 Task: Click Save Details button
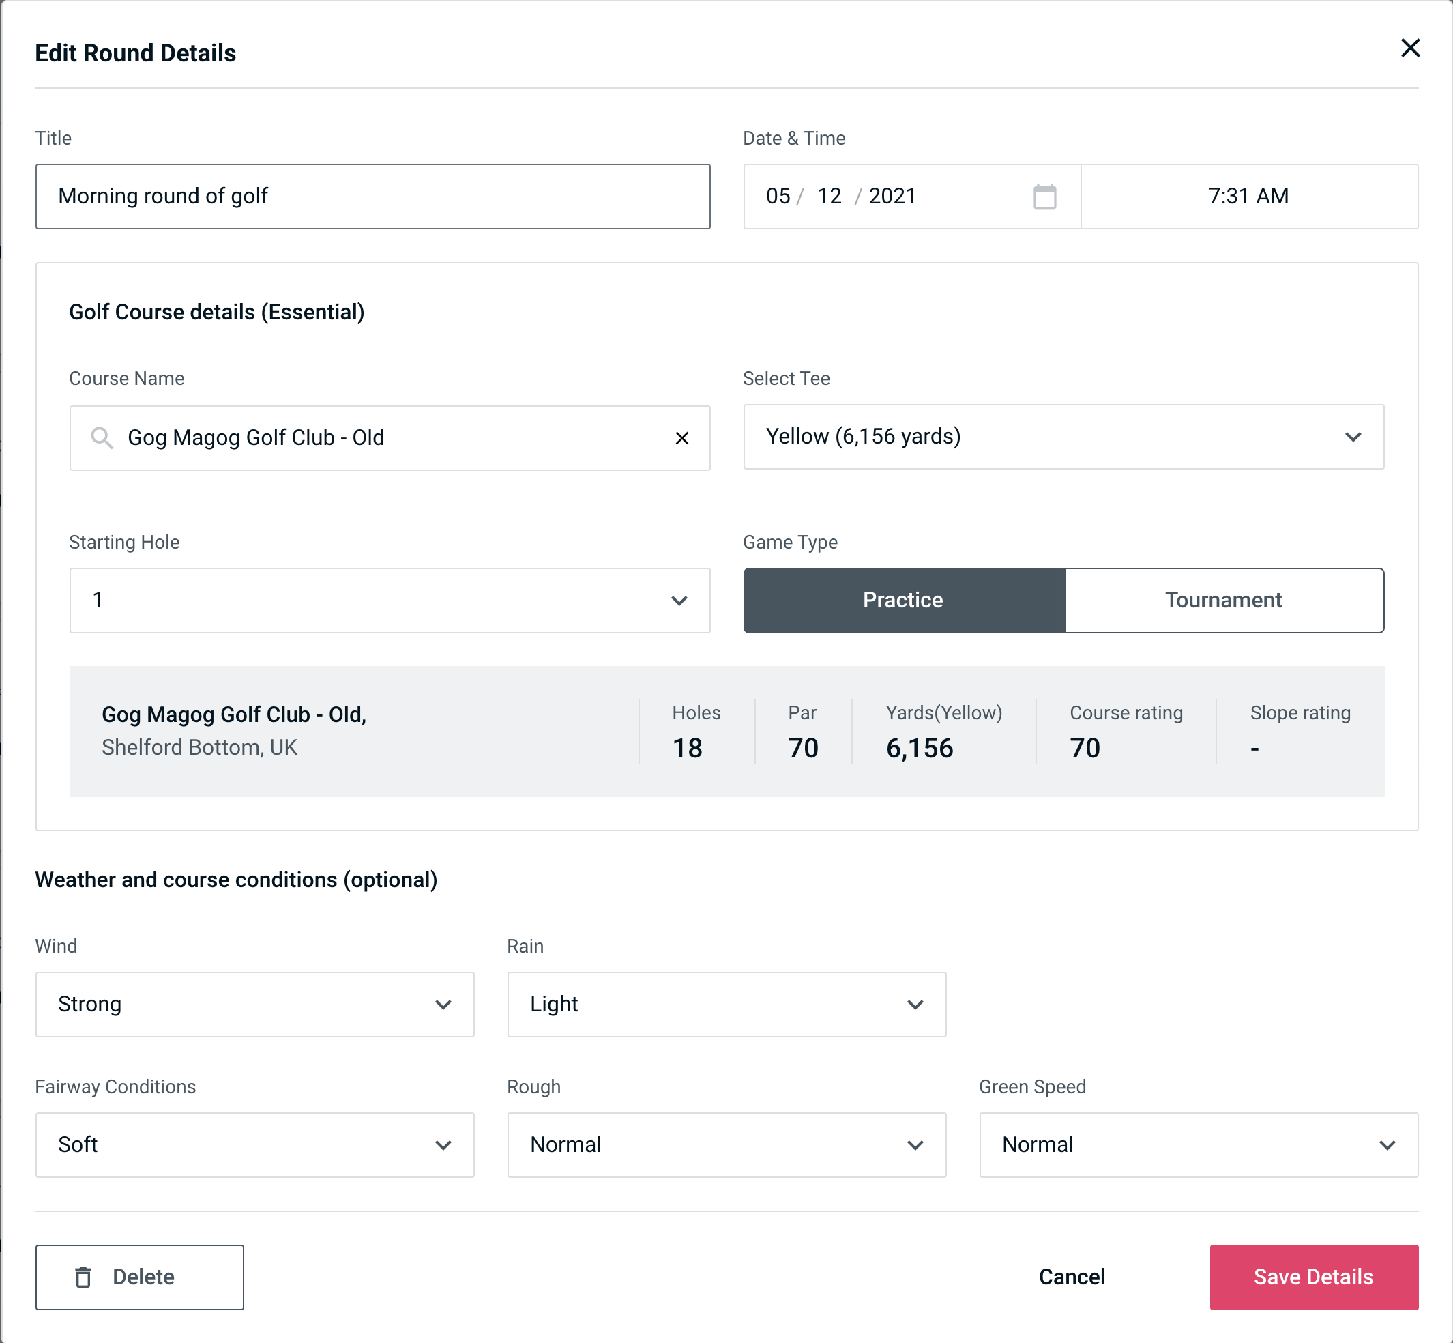(x=1312, y=1276)
